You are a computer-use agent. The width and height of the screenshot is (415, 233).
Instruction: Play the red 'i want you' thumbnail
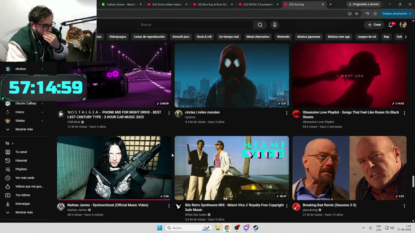pyautogui.click(x=350, y=75)
